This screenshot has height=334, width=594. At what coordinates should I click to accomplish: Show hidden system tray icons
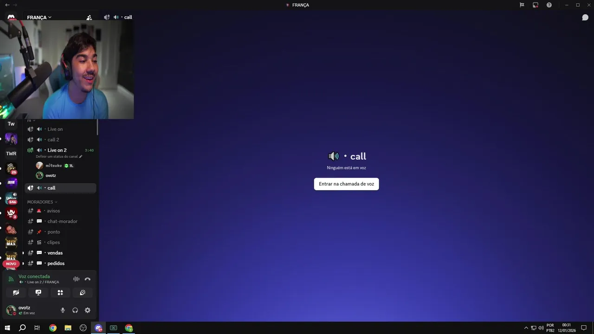[x=526, y=328]
